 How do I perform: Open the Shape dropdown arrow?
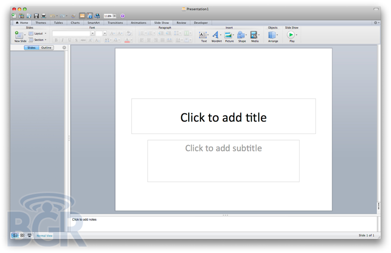click(246, 35)
